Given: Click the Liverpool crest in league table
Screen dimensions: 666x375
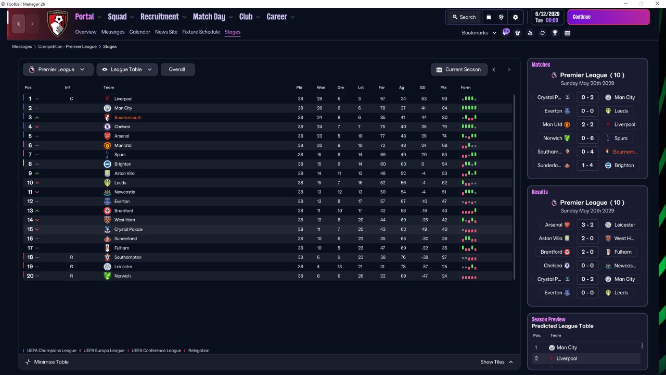Looking at the screenshot, I should (x=107, y=99).
